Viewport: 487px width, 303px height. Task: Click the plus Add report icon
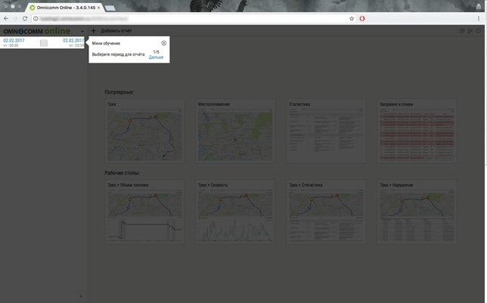pyautogui.click(x=93, y=30)
